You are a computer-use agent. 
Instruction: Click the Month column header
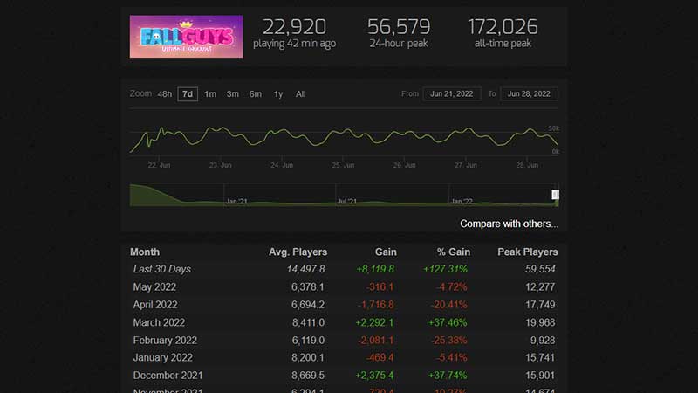[x=145, y=252]
